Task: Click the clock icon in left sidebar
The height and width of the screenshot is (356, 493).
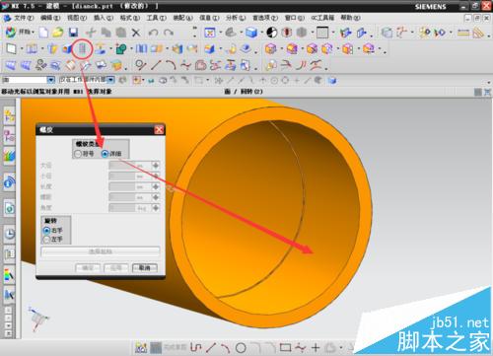Action: coord(10,234)
